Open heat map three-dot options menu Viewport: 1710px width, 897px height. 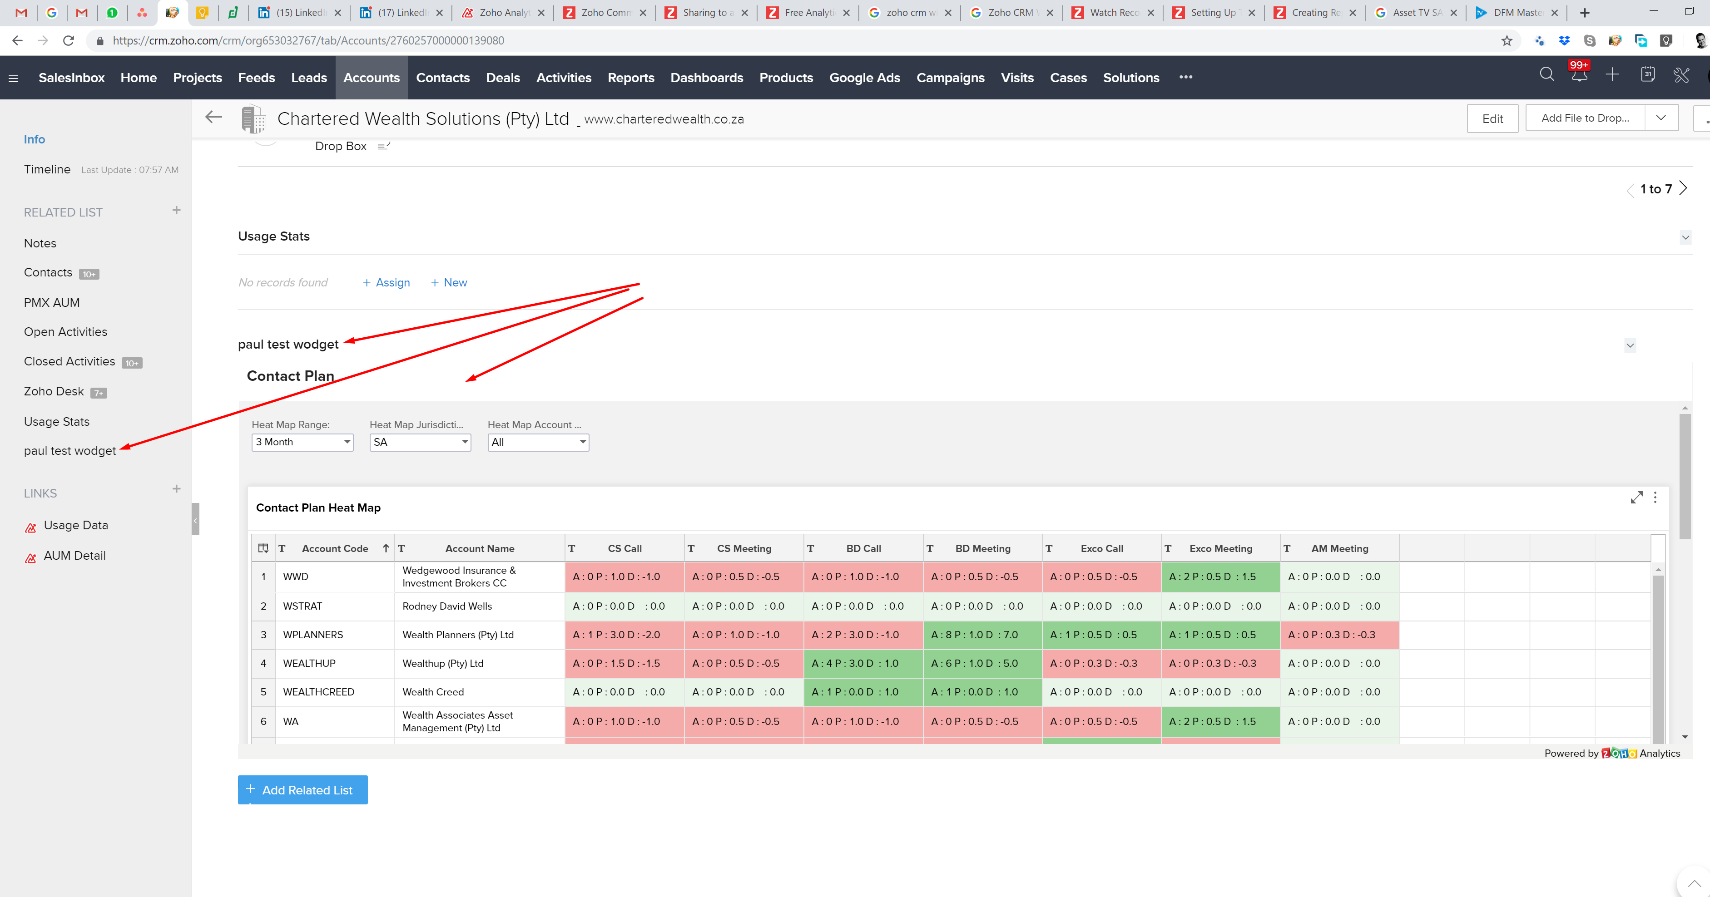click(1655, 498)
